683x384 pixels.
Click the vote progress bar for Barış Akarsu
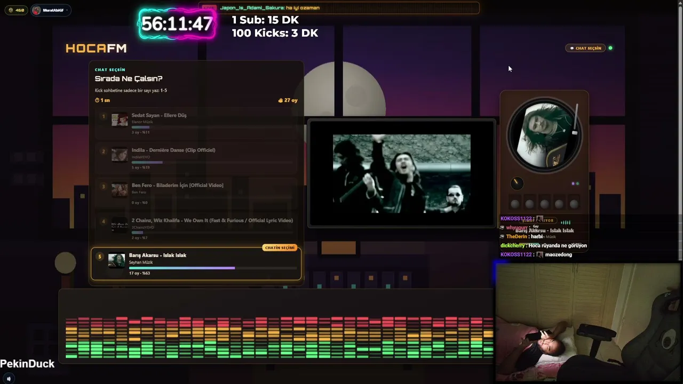click(213, 268)
